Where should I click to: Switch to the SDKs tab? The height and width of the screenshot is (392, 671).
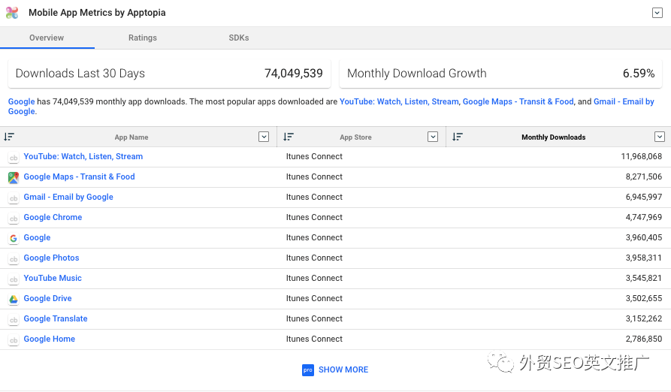click(x=239, y=38)
